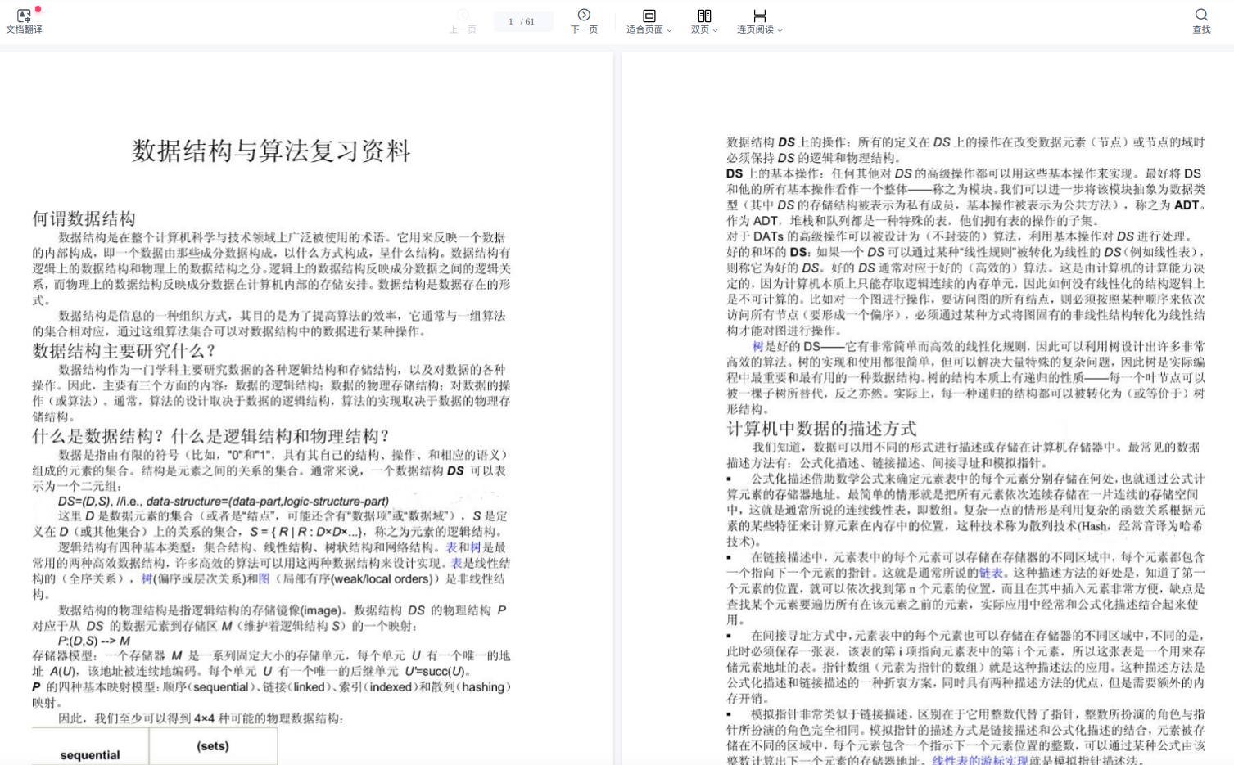This screenshot has height=765, width=1234.
Task: Click the 连页阅读 continuous reading icon
Action: pos(759,16)
